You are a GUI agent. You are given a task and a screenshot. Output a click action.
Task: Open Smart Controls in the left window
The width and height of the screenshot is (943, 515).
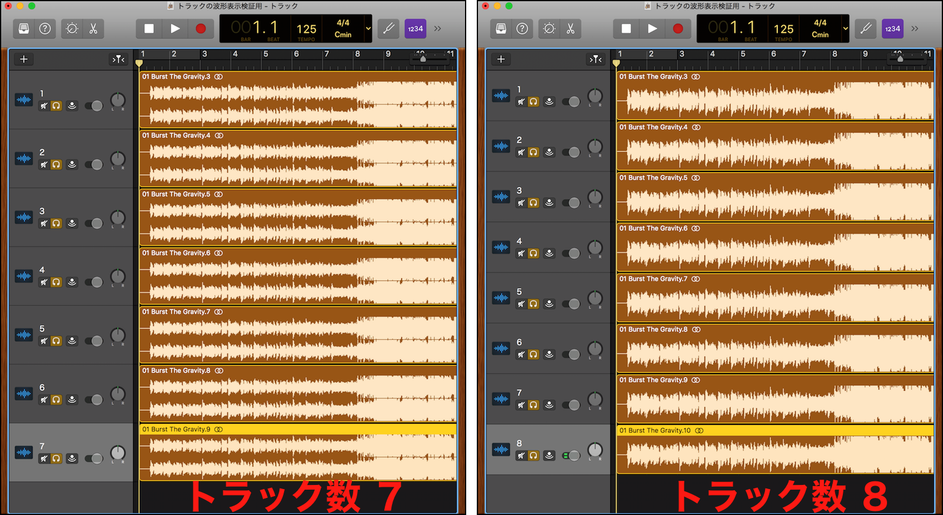[x=72, y=29]
